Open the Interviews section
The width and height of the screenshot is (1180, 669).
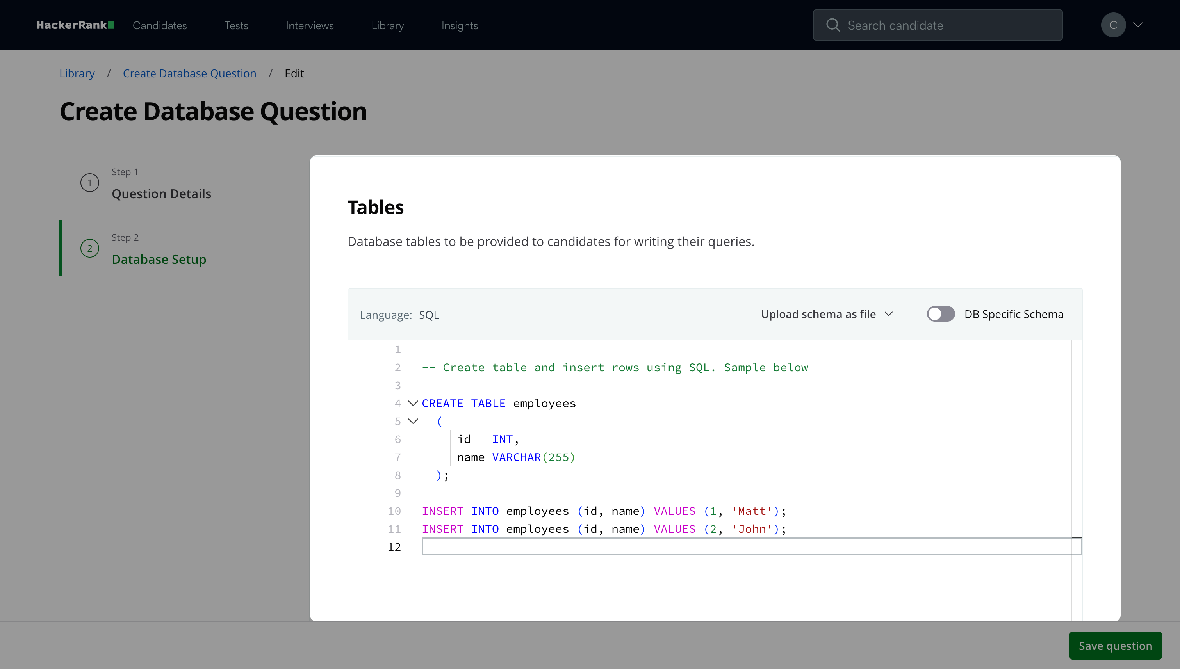pyautogui.click(x=309, y=26)
